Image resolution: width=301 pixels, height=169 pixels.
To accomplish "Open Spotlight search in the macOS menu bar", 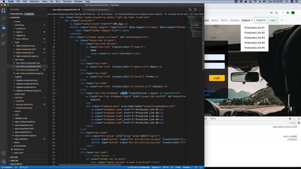I will click(286, 1).
